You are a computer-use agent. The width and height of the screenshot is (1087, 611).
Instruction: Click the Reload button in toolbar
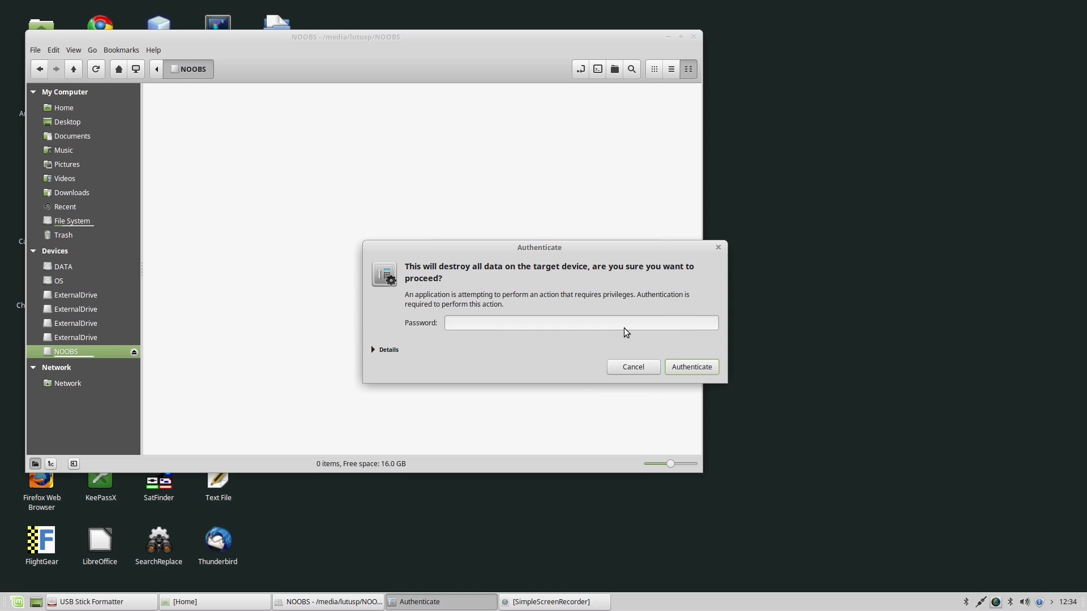pos(96,69)
